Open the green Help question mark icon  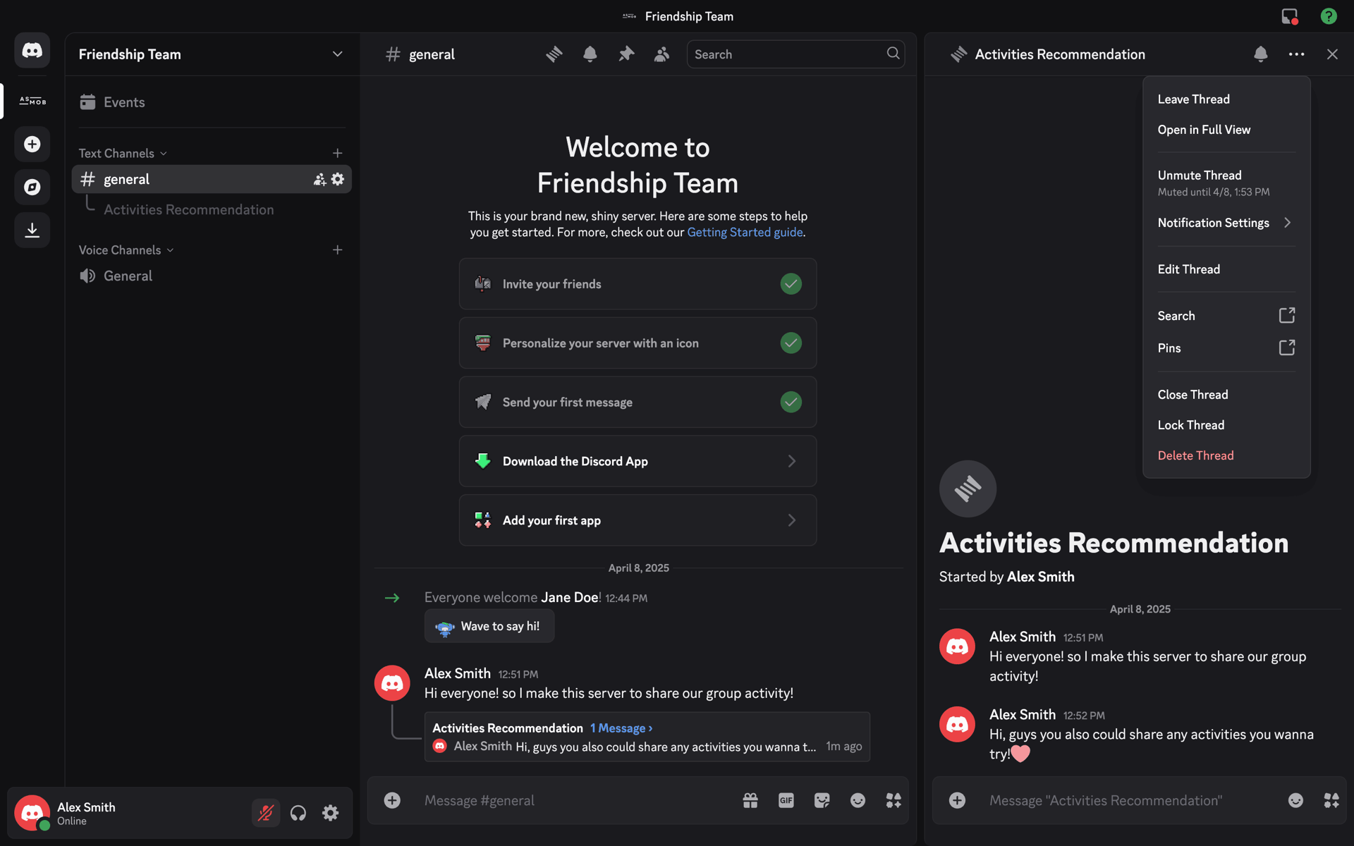[1329, 16]
